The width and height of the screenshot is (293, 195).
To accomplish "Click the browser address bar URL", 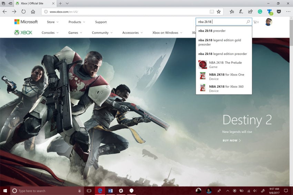I will click(64, 12).
